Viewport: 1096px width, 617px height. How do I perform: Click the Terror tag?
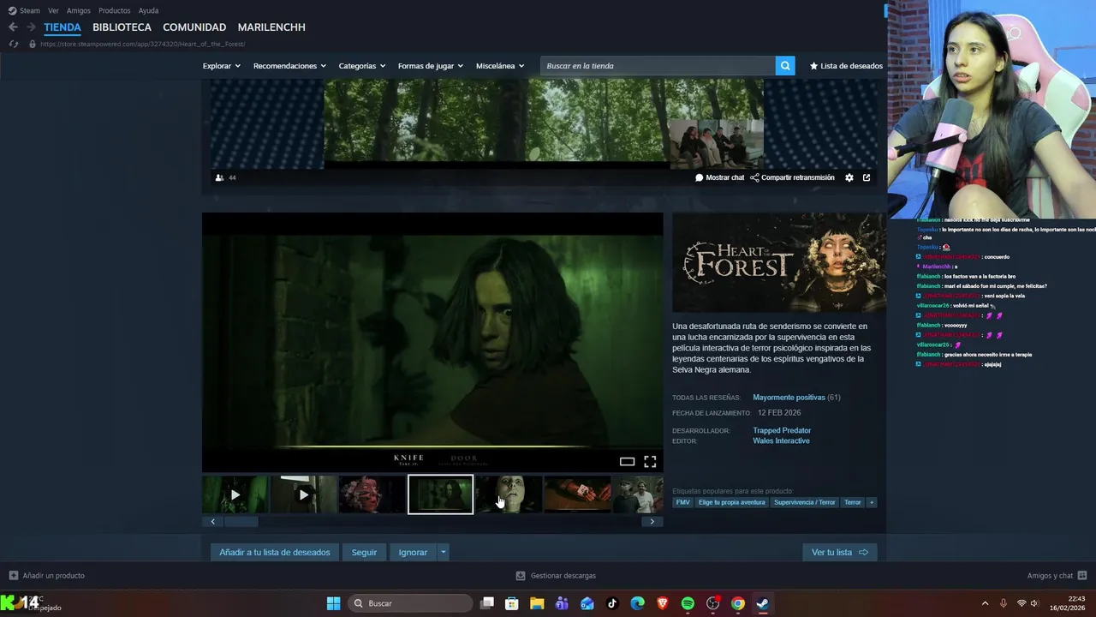pos(853,502)
